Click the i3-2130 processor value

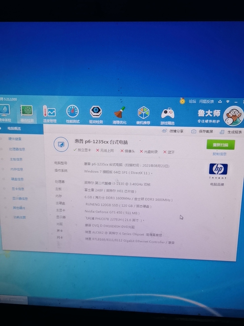pyautogui.click(x=118, y=184)
